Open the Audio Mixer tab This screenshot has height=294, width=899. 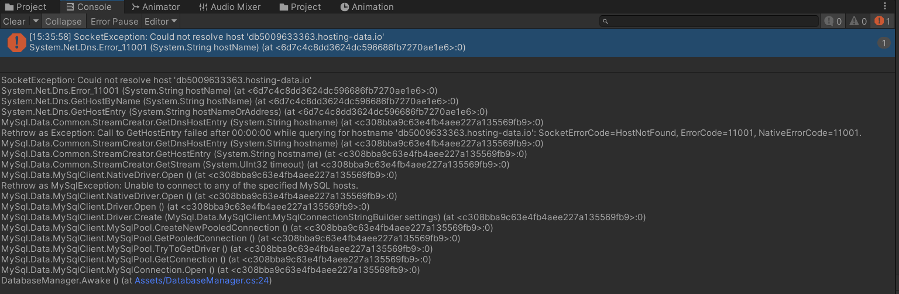pyautogui.click(x=230, y=7)
